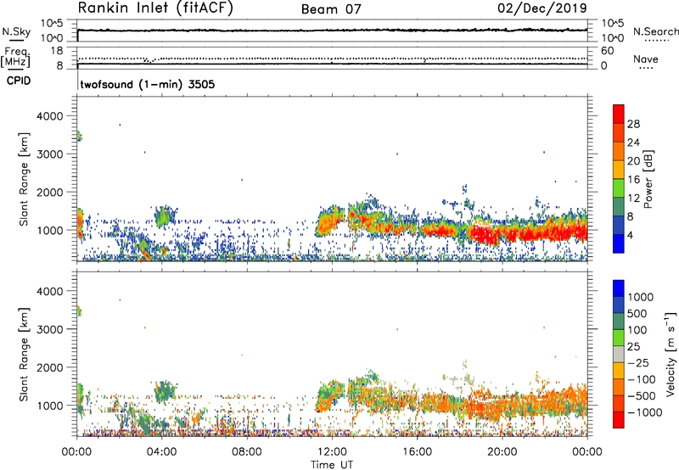Click the 'Velocity [m s-1]' colorbar title
This screenshot has height=470, width=679.
coord(671,355)
